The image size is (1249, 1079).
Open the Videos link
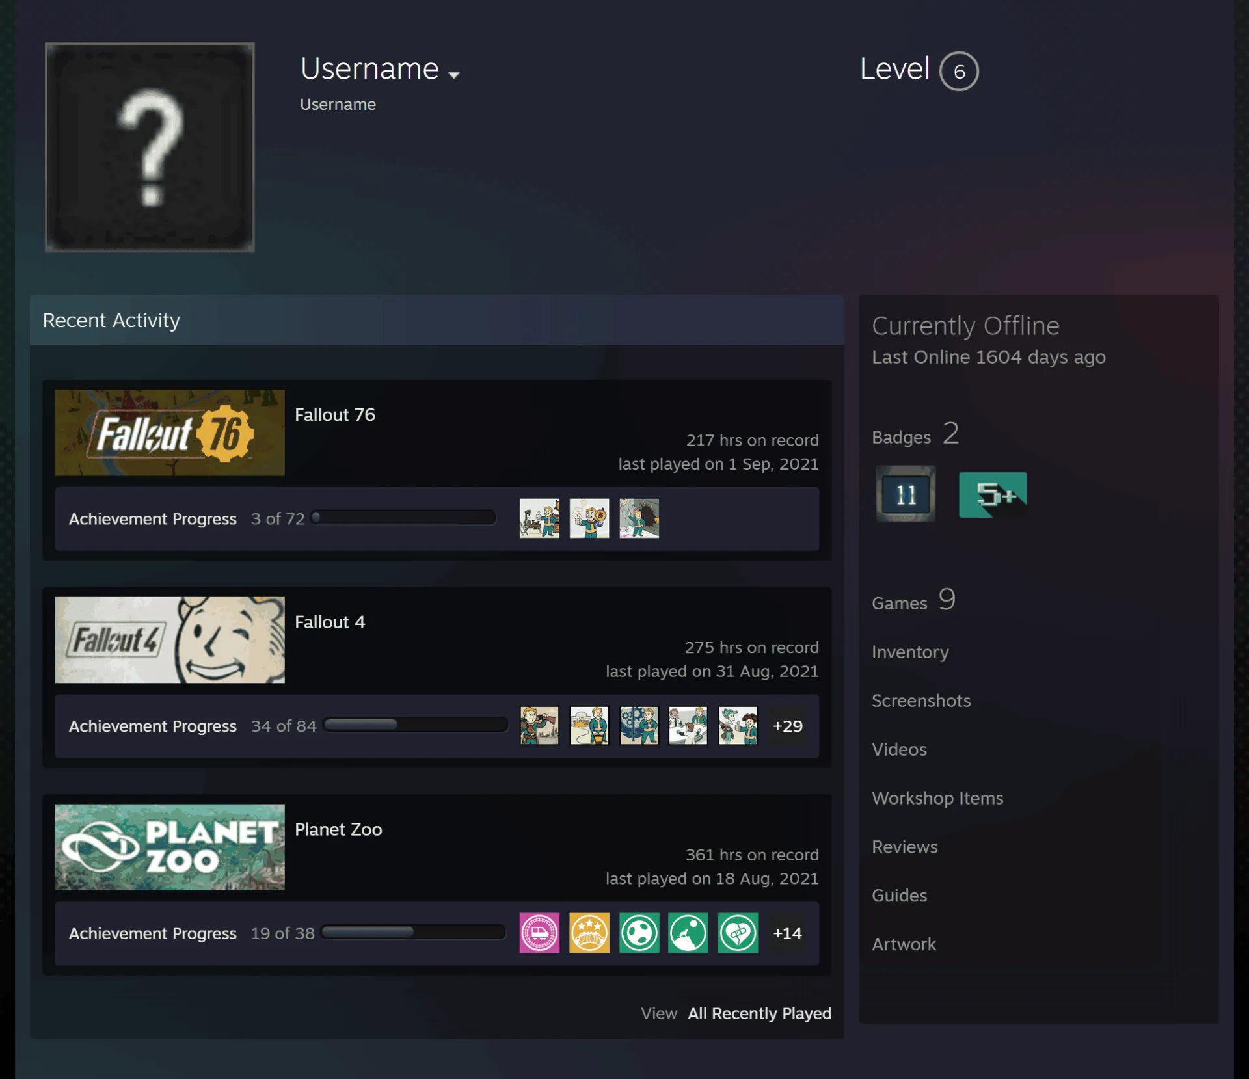(899, 750)
